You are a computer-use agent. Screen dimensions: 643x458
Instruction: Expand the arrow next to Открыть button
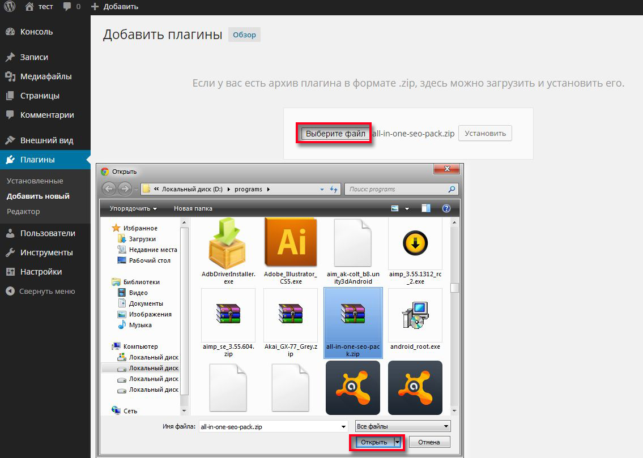pyautogui.click(x=398, y=442)
